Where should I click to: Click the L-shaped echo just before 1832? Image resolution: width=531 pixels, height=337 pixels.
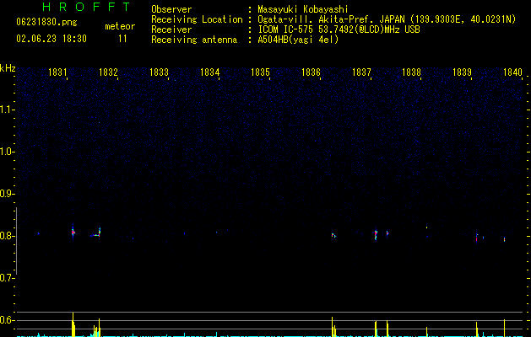(x=96, y=233)
